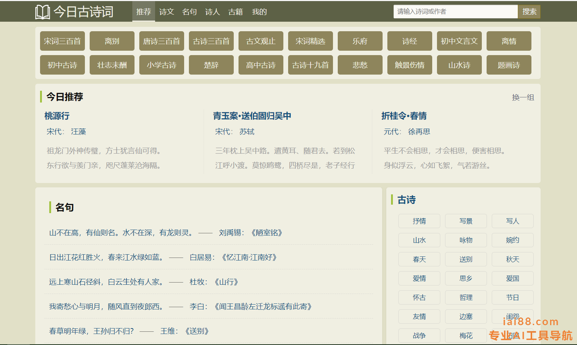Image resolution: width=577 pixels, height=345 pixels.
Task: Open the poem 折桂令·春情
Action: (404, 116)
